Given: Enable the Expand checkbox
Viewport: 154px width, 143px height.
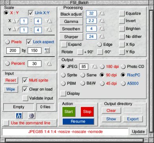Looking at the screenshot, I should (64, 45).
